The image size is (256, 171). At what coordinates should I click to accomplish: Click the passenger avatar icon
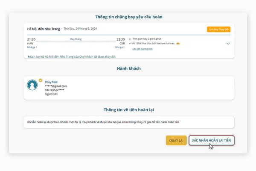(32, 85)
